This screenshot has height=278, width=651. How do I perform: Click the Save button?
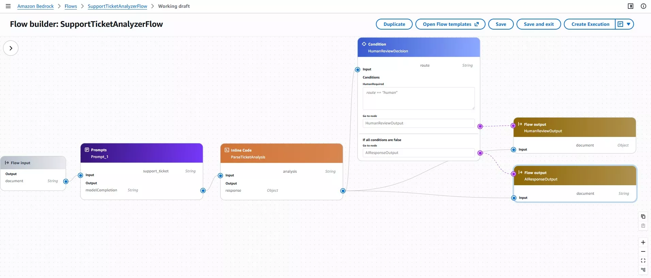pos(501,24)
